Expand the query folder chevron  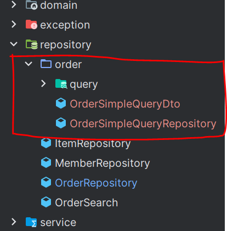43,83
